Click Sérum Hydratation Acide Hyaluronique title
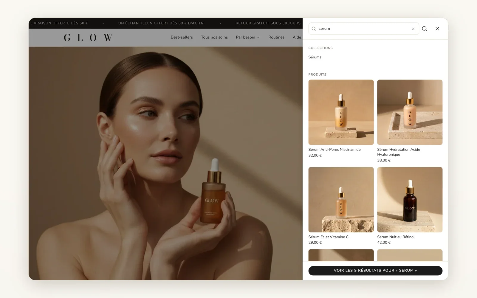This screenshot has height=298, width=477. click(399, 152)
